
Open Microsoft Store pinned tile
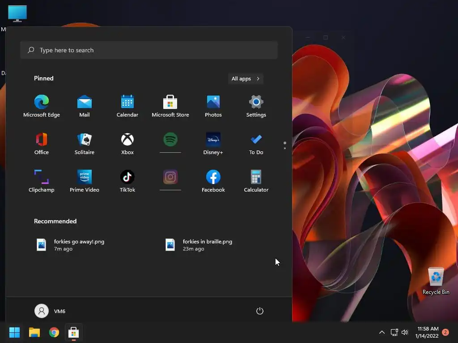point(170,105)
